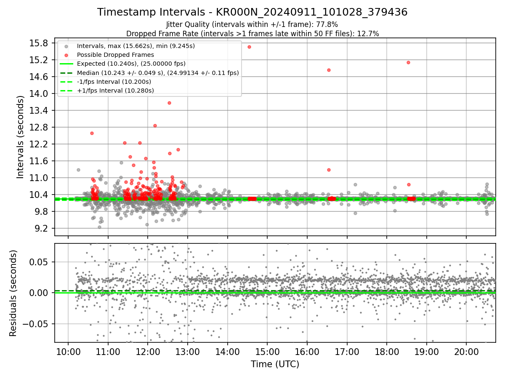Click legend entry '+1/fps Interval (10.280s)'
This screenshot has width=505, height=379.
[115, 91]
